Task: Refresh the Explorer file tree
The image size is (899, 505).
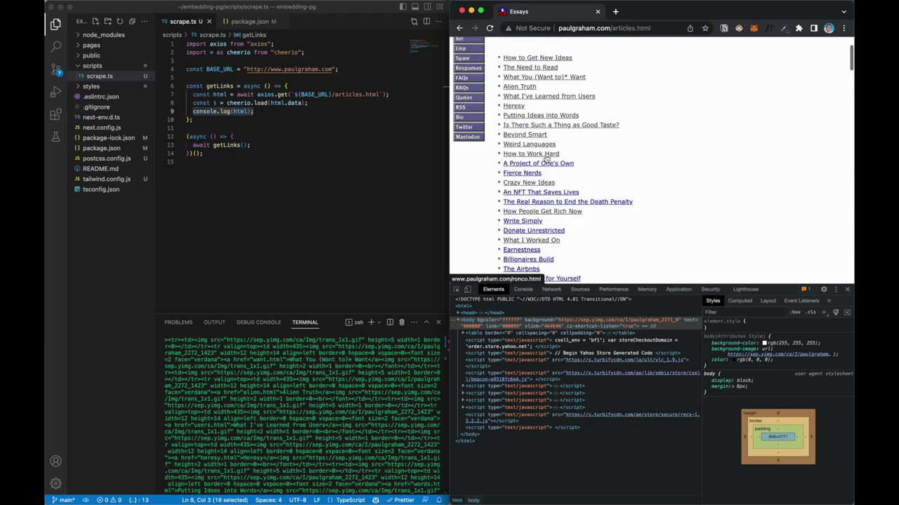Action: [119, 21]
